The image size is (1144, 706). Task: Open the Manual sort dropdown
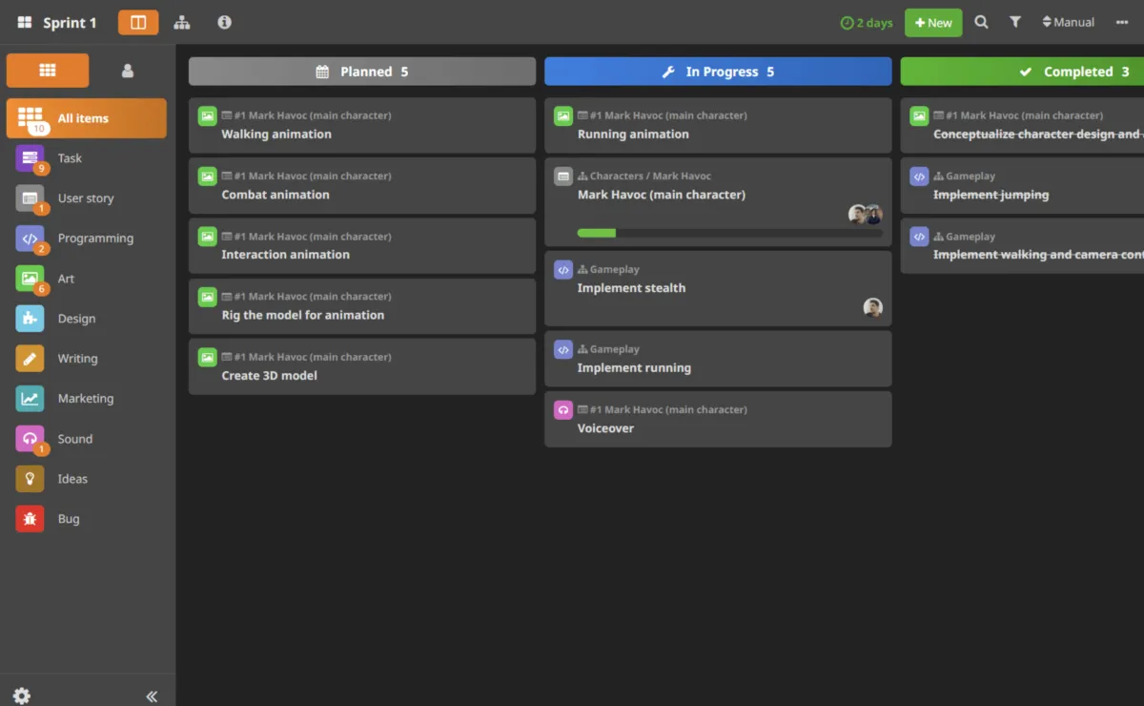pyautogui.click(x=1068, y=22)
